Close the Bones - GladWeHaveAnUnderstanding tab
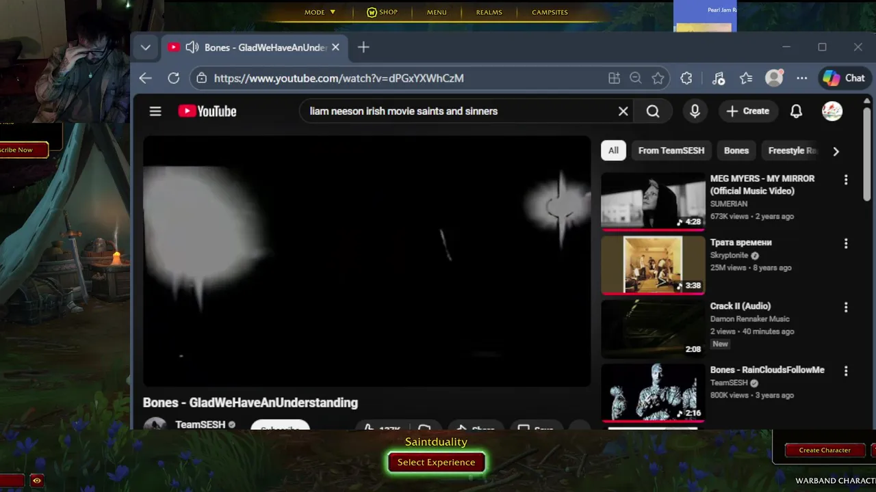The height and width of the screenshot is (492, 876). pos(335,47)
